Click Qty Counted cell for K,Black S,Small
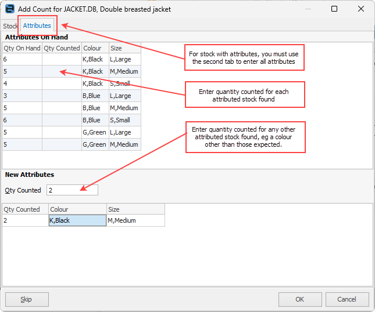The height and width of the screenshot is (312, 375). click(x=62, y=84)
